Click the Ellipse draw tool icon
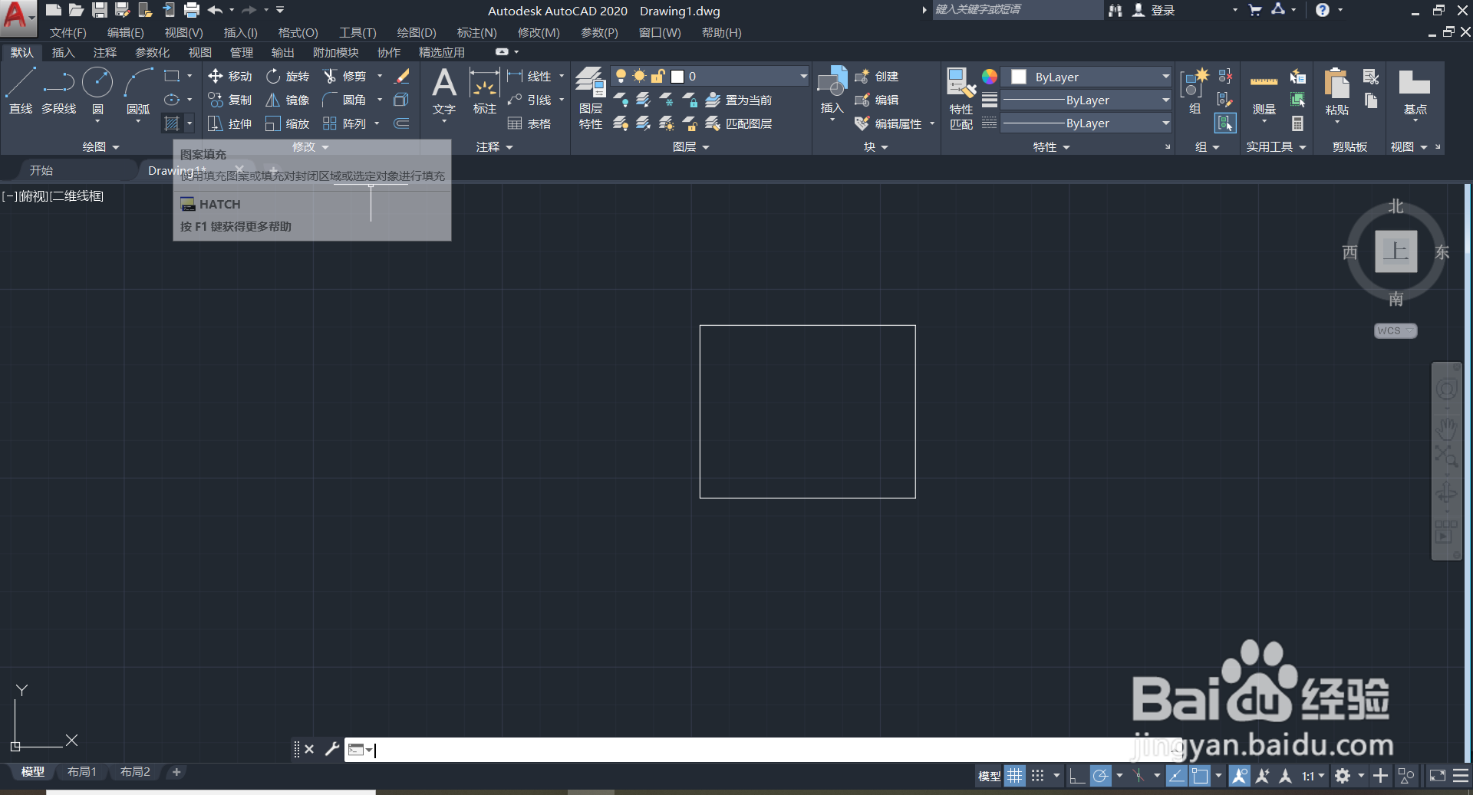The image size is (1473, 795). point(172,100)
